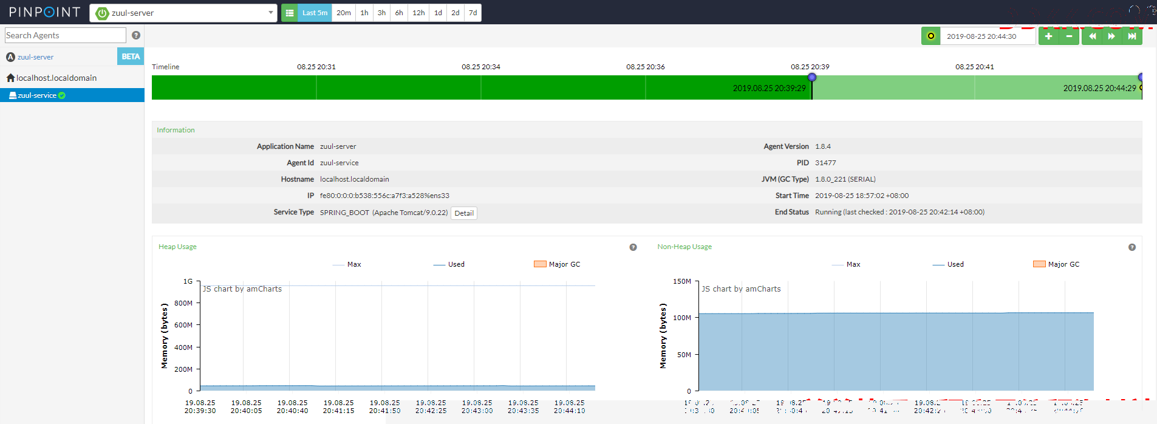Show the last 2d of data

(x=456, y=13)
